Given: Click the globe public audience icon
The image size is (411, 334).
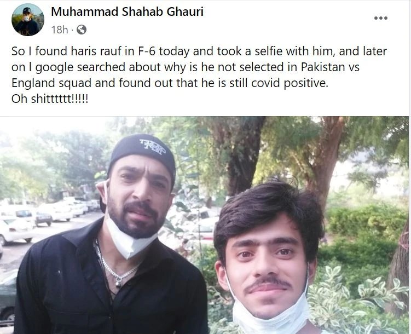Looking at the screenshot, I should coord(81,30).
